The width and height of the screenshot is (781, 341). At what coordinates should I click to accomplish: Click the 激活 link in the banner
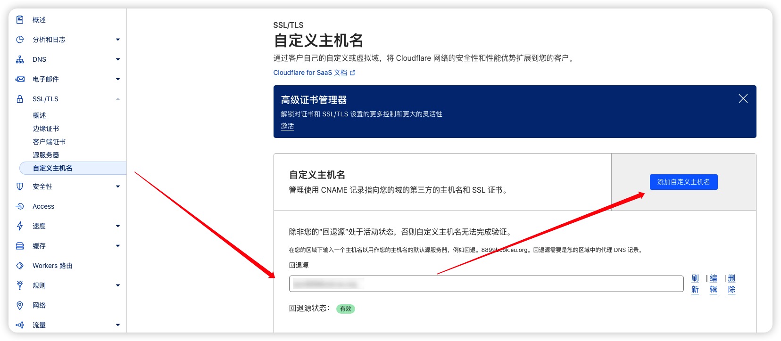[287, 126]
